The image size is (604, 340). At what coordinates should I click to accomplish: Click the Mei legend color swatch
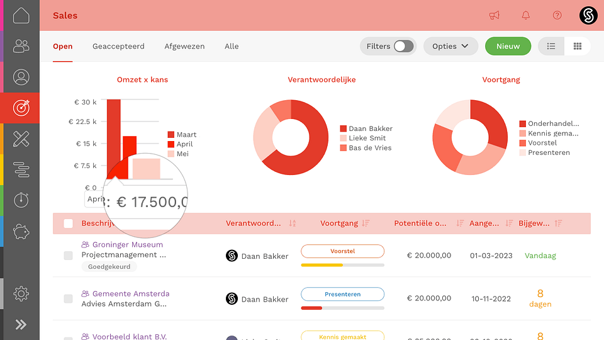(x=171, y=154)
